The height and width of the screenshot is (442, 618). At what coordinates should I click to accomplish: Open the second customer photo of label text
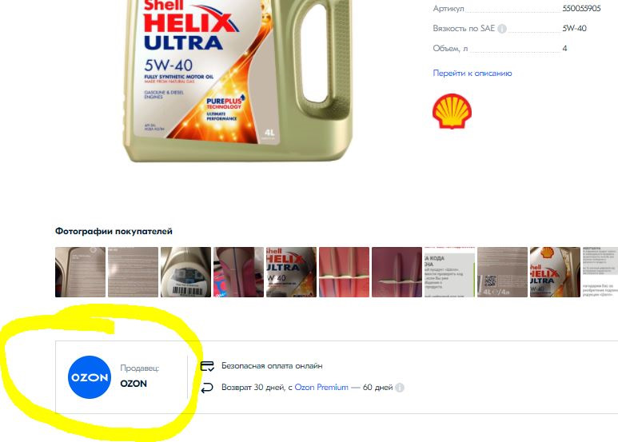(134, 273)
